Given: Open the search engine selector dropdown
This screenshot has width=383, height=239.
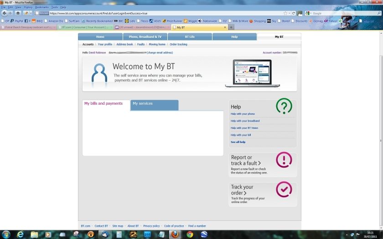Looking at the screenshot, I should pyautogui.click(x=308, y=13).
